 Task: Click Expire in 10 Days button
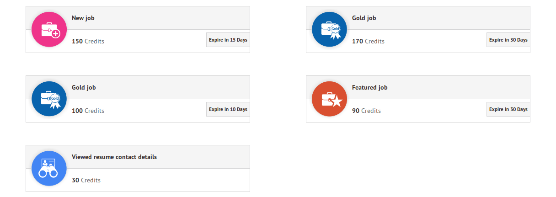click(228, 109)
